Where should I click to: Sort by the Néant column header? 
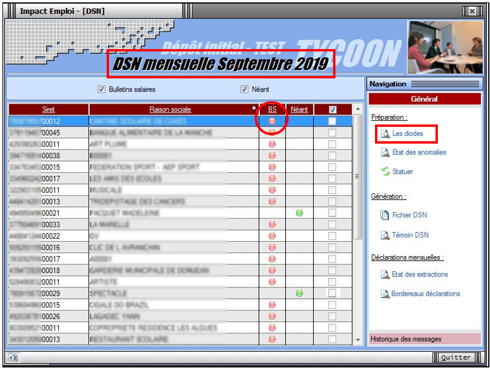pyautogui.click(x=299, y=110)
